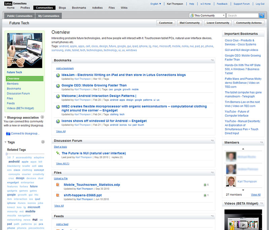Click the Connect to bluegroup link
269x230 pixels.
pyautogui.click(x=25, y=133)
